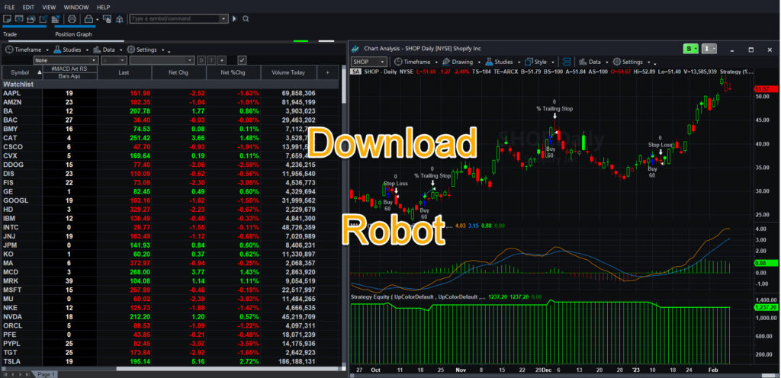Expand the None filter dropdown
This screenshot has width=781, height=378.
coord(93,59)
